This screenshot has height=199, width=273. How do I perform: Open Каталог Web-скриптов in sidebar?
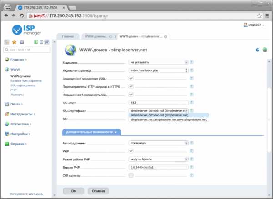26,81
